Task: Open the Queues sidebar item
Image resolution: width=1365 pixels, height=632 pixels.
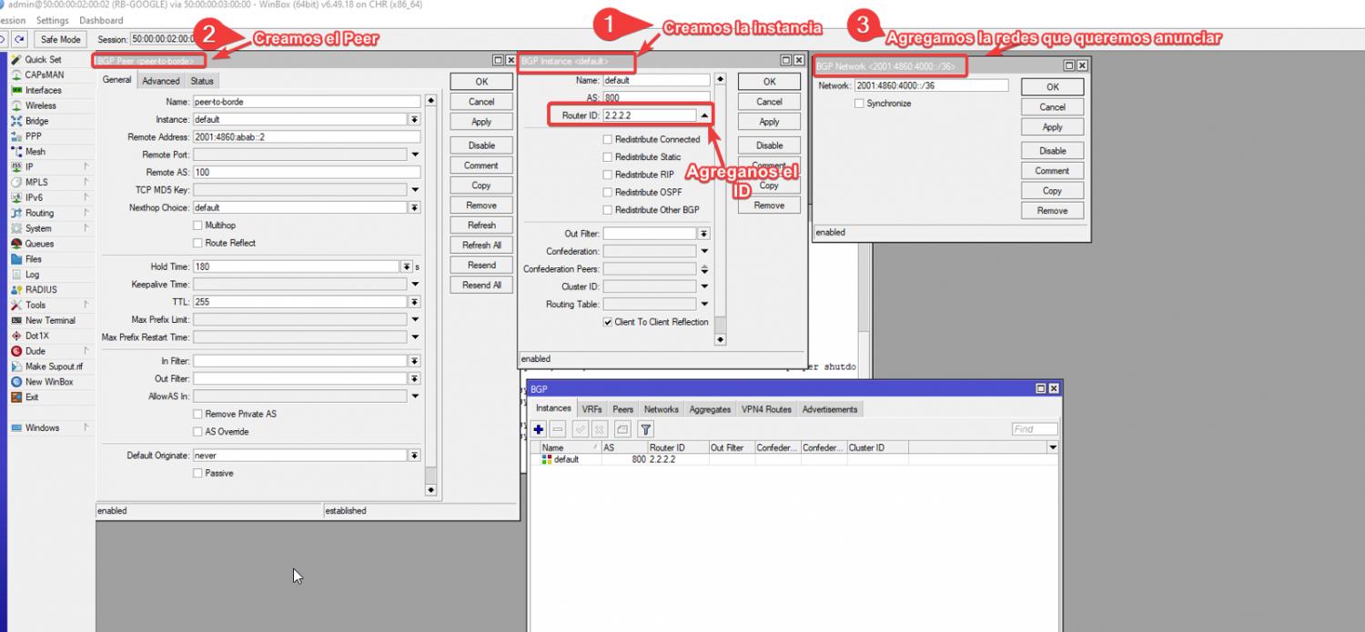Action: pos(39,244)
